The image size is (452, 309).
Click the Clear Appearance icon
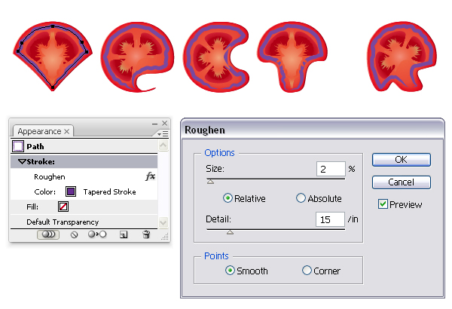(x=74, y=234)
